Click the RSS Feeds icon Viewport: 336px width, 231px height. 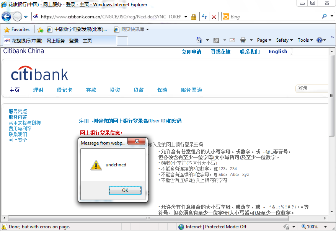[x=216, y=40]
